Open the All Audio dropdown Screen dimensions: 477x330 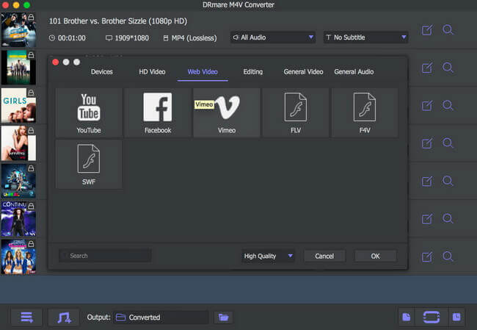[x=273, y=37]
